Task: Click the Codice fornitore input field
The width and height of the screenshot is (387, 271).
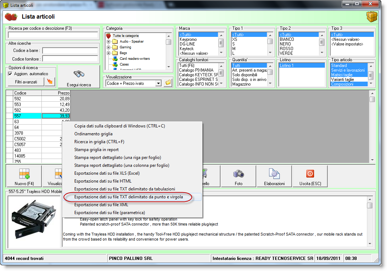Action: [x=70, y=59]
